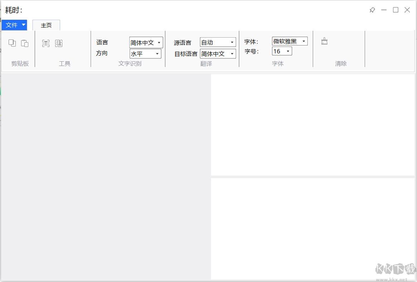Click the T-shaped OCR capture icon
Screen dimensions: 417x282
[45, 43]
